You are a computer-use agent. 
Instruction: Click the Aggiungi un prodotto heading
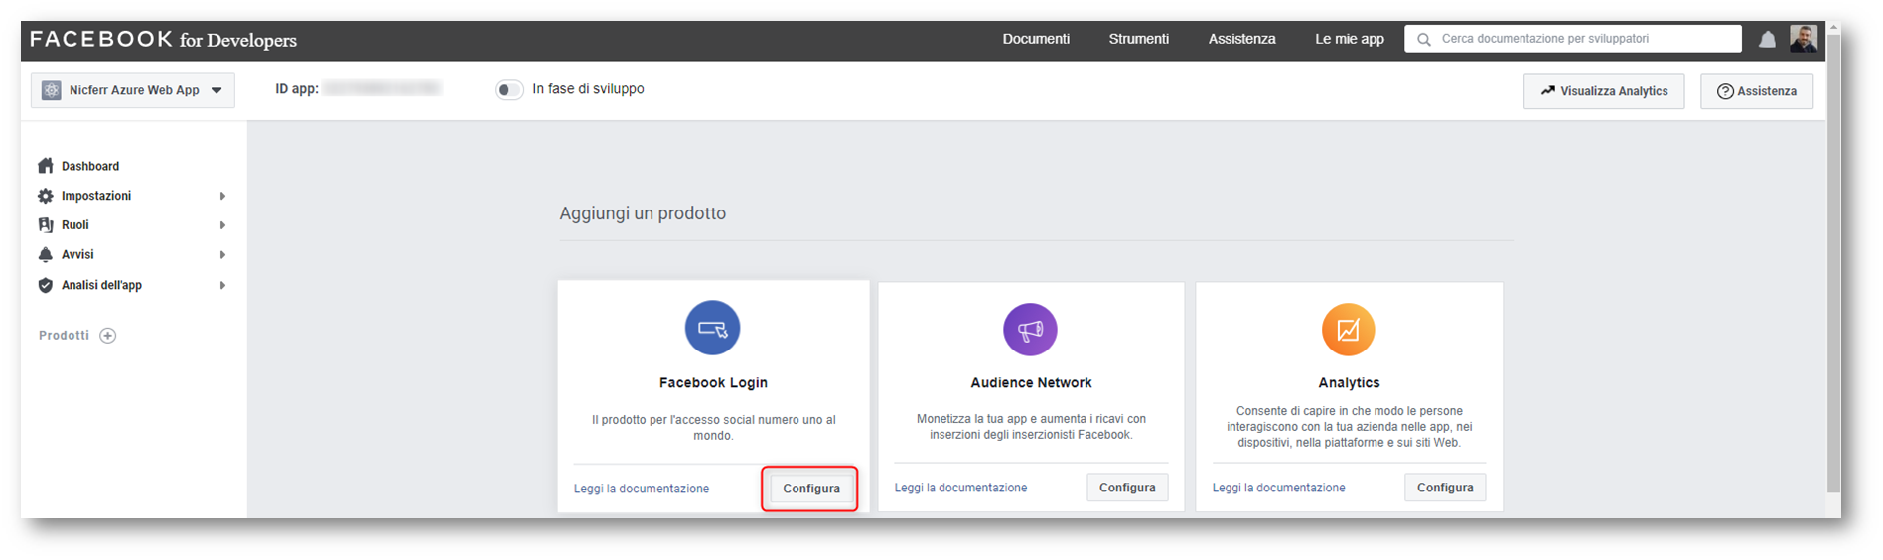pos(643,213)
